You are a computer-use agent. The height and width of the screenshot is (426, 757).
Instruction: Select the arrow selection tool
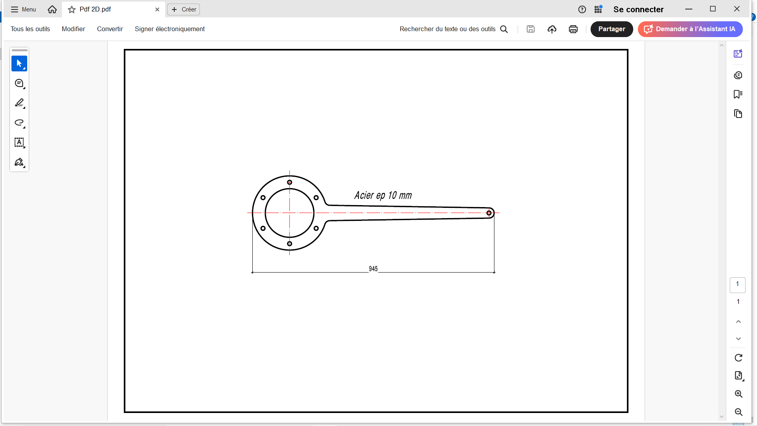[19, 64]
